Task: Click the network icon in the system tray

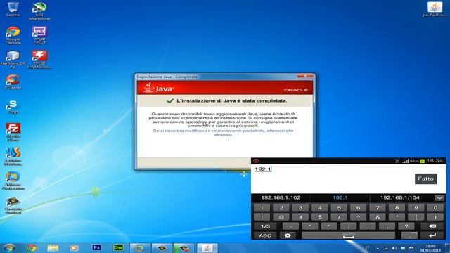Action: [x=386, y=248]
